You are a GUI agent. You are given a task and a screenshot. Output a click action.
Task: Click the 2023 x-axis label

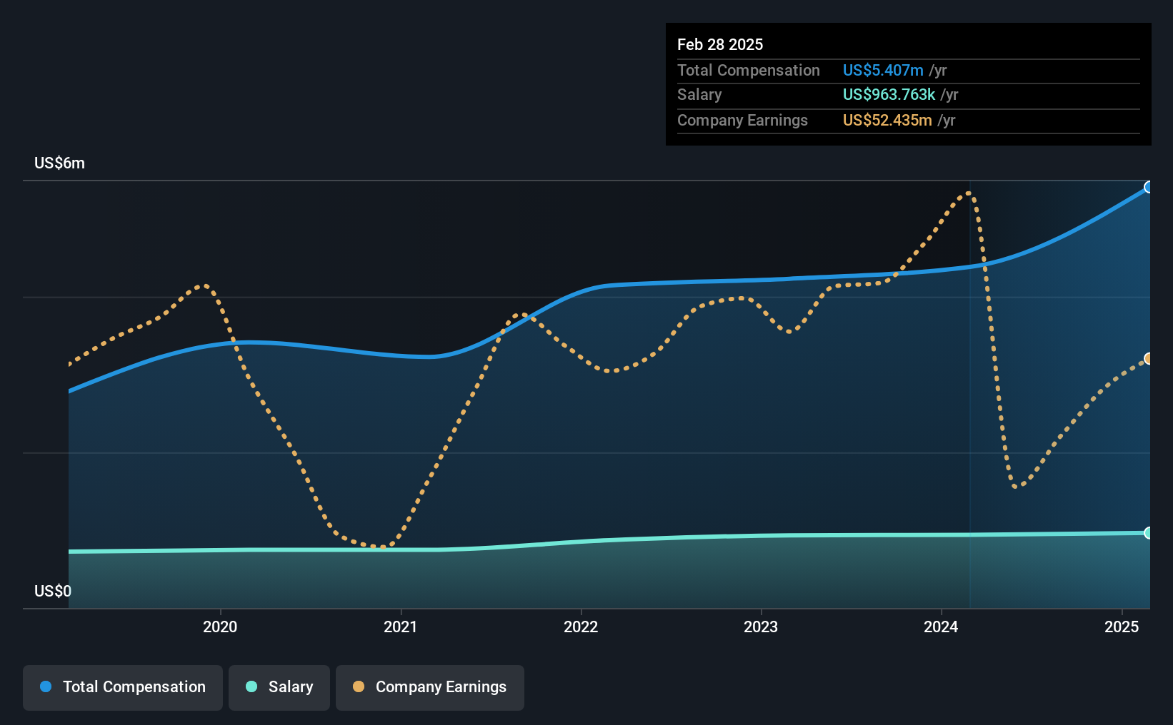(x=761, y=627)
